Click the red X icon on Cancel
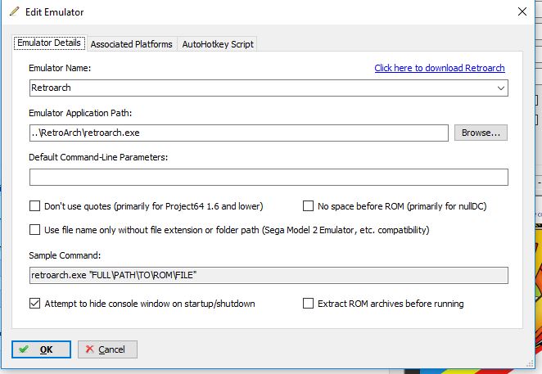Viewport: 542px width, 374px height. coord(89,349)
